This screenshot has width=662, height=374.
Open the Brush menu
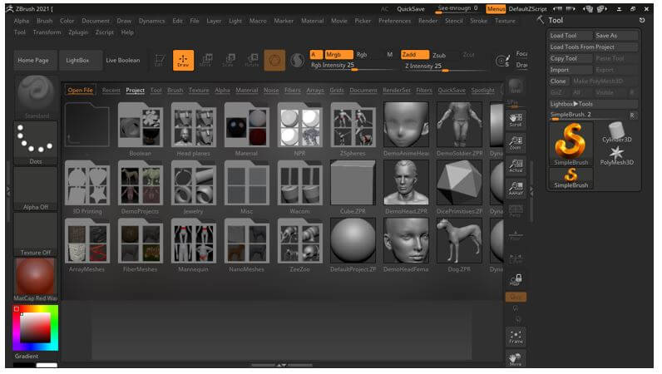coord(44,21)
